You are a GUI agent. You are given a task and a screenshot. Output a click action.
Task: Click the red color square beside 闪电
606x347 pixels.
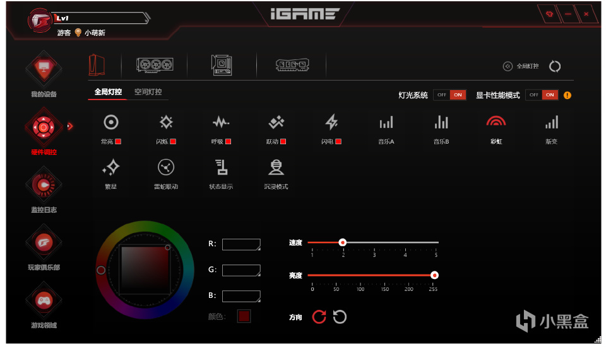click(338, 142)
